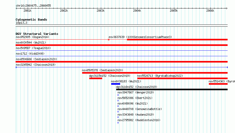Click the nsv3343648 (Audano2019) label
Screen dimensions: 235x133
point(136,115)
